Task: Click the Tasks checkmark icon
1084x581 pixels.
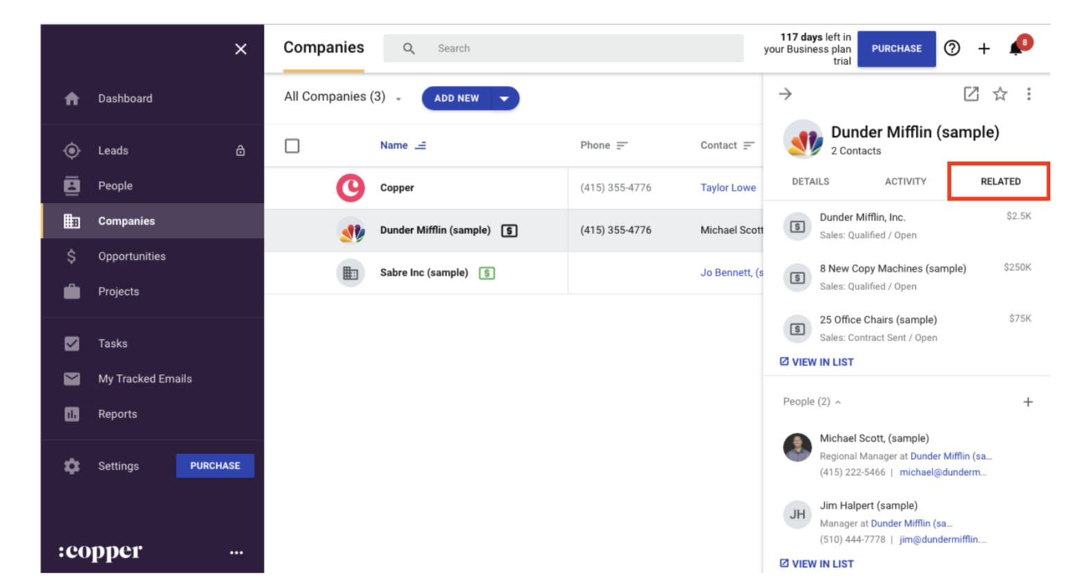Action: click(72, 343)
